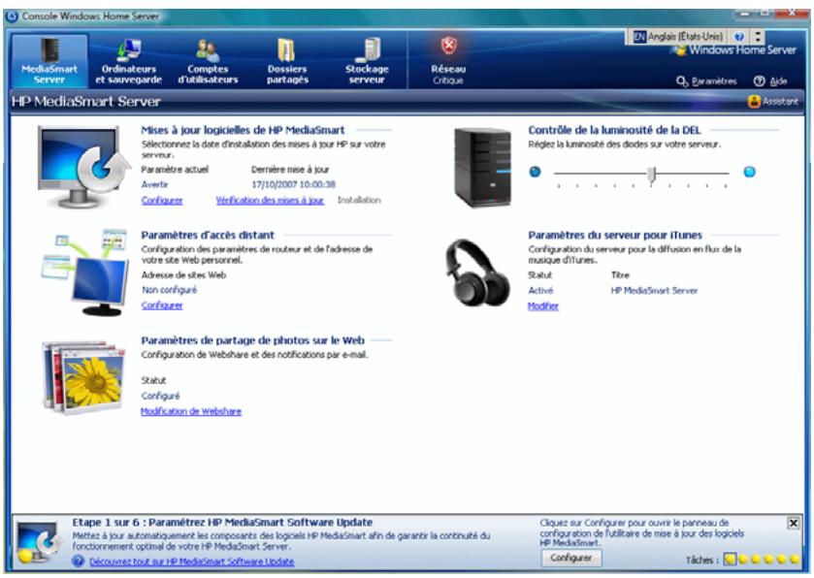The height and width of the screenshot is (578, 814).
Task: Click dim LED icon left of slider
Action: [x=535, y=172]
